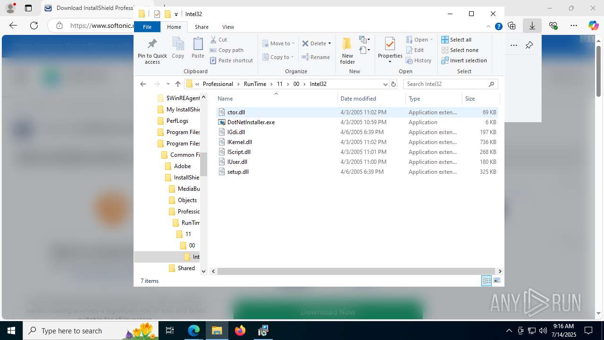Open Explorer Help question mark icon

498,27
